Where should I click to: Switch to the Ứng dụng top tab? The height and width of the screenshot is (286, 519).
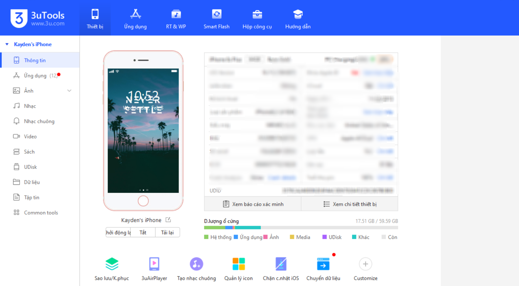pos(135,19)
